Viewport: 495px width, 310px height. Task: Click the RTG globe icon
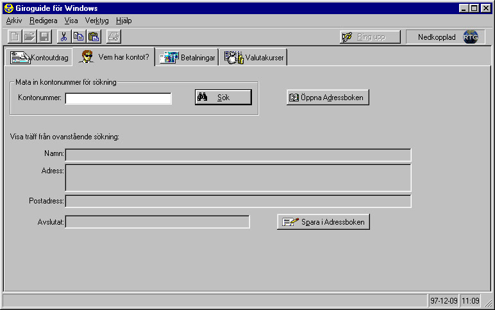click(x=471, y=37)
